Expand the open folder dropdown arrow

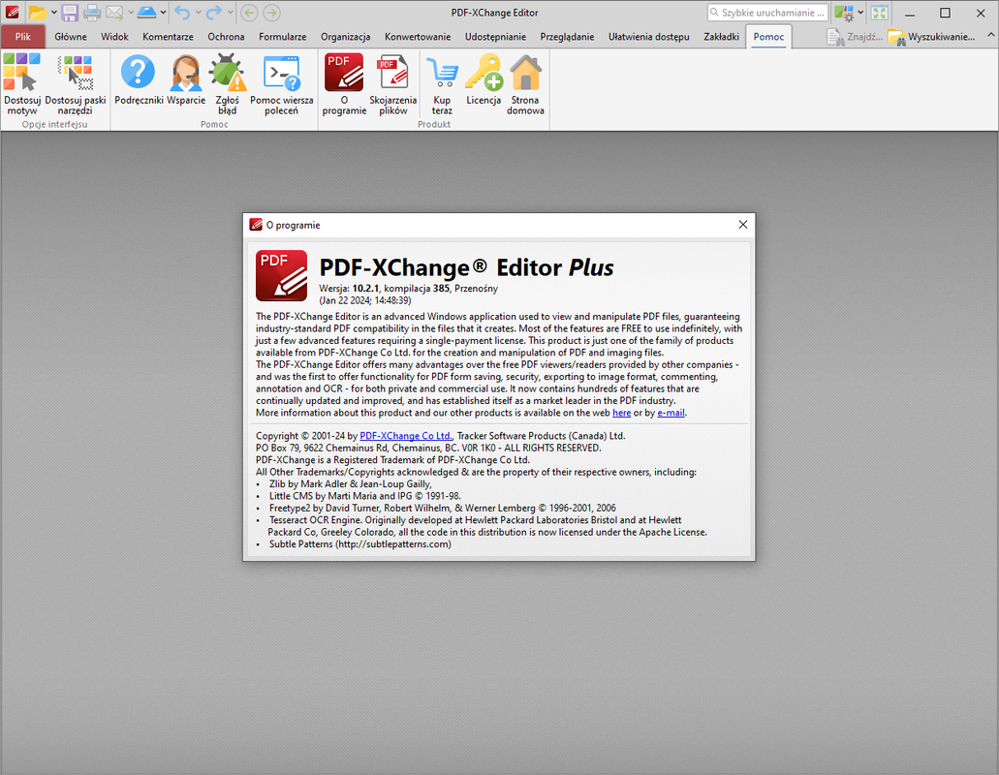[x=53, y=13]
